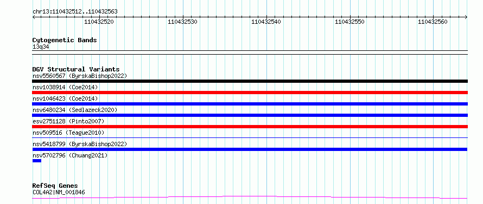
Task: Select the magenta COL4A2 gene line
Action: (250, 197)
